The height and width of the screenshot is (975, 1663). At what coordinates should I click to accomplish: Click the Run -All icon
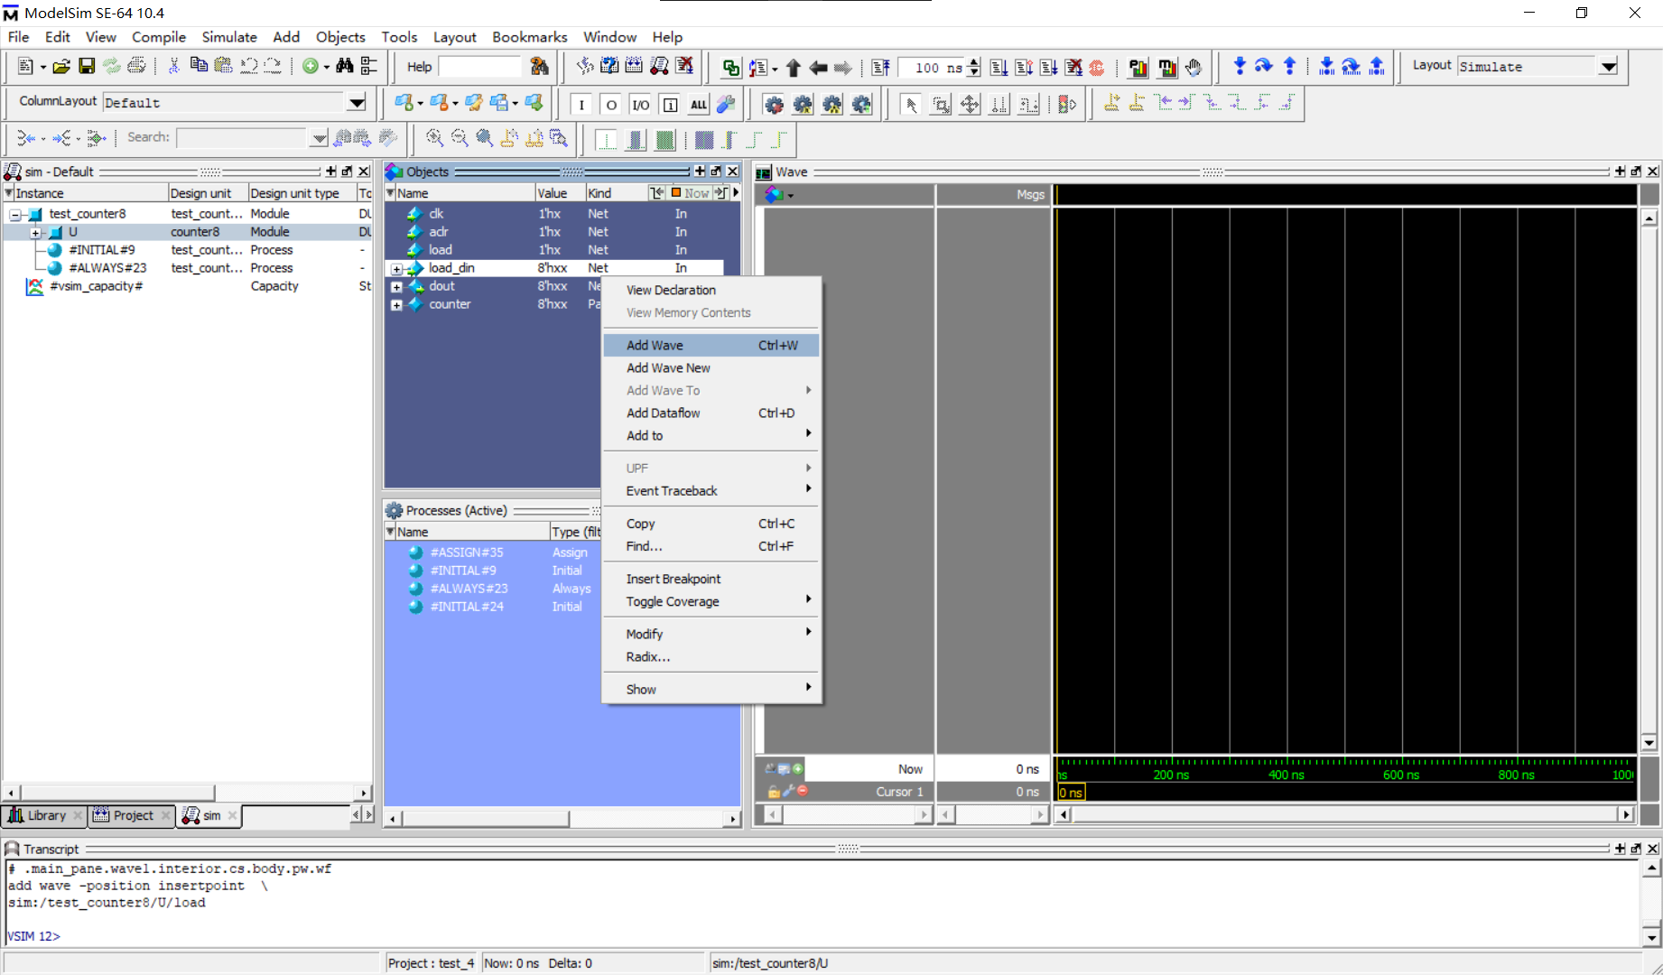tap(1048, 68)
